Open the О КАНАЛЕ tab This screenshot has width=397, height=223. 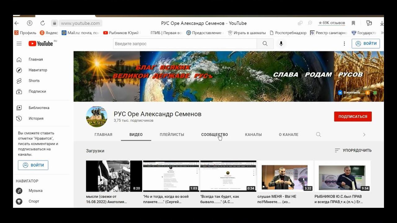(288, 135)
